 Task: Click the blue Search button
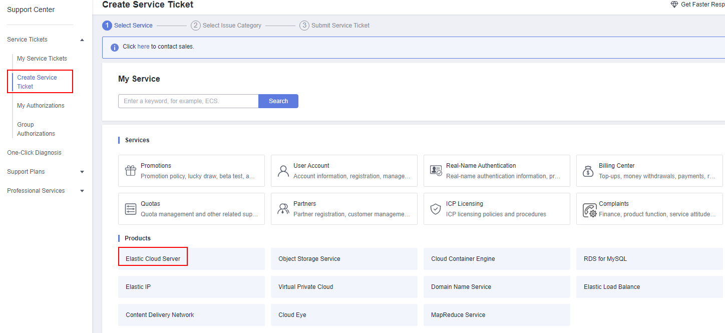coord(278,101)
